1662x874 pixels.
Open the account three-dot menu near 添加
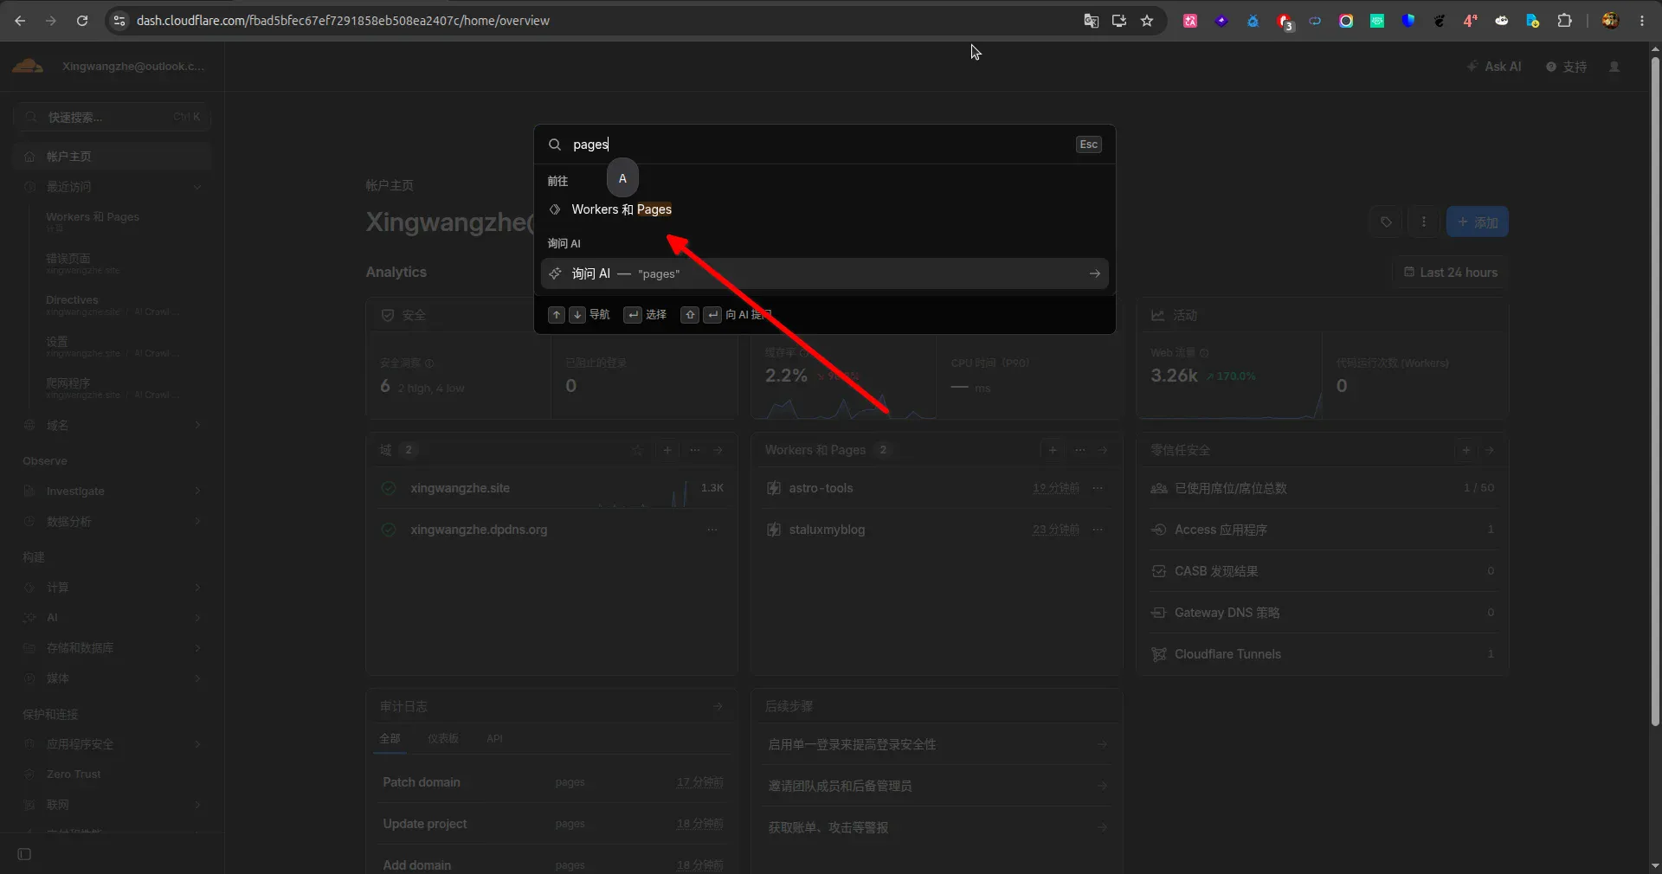click(x=1424, y=222)
